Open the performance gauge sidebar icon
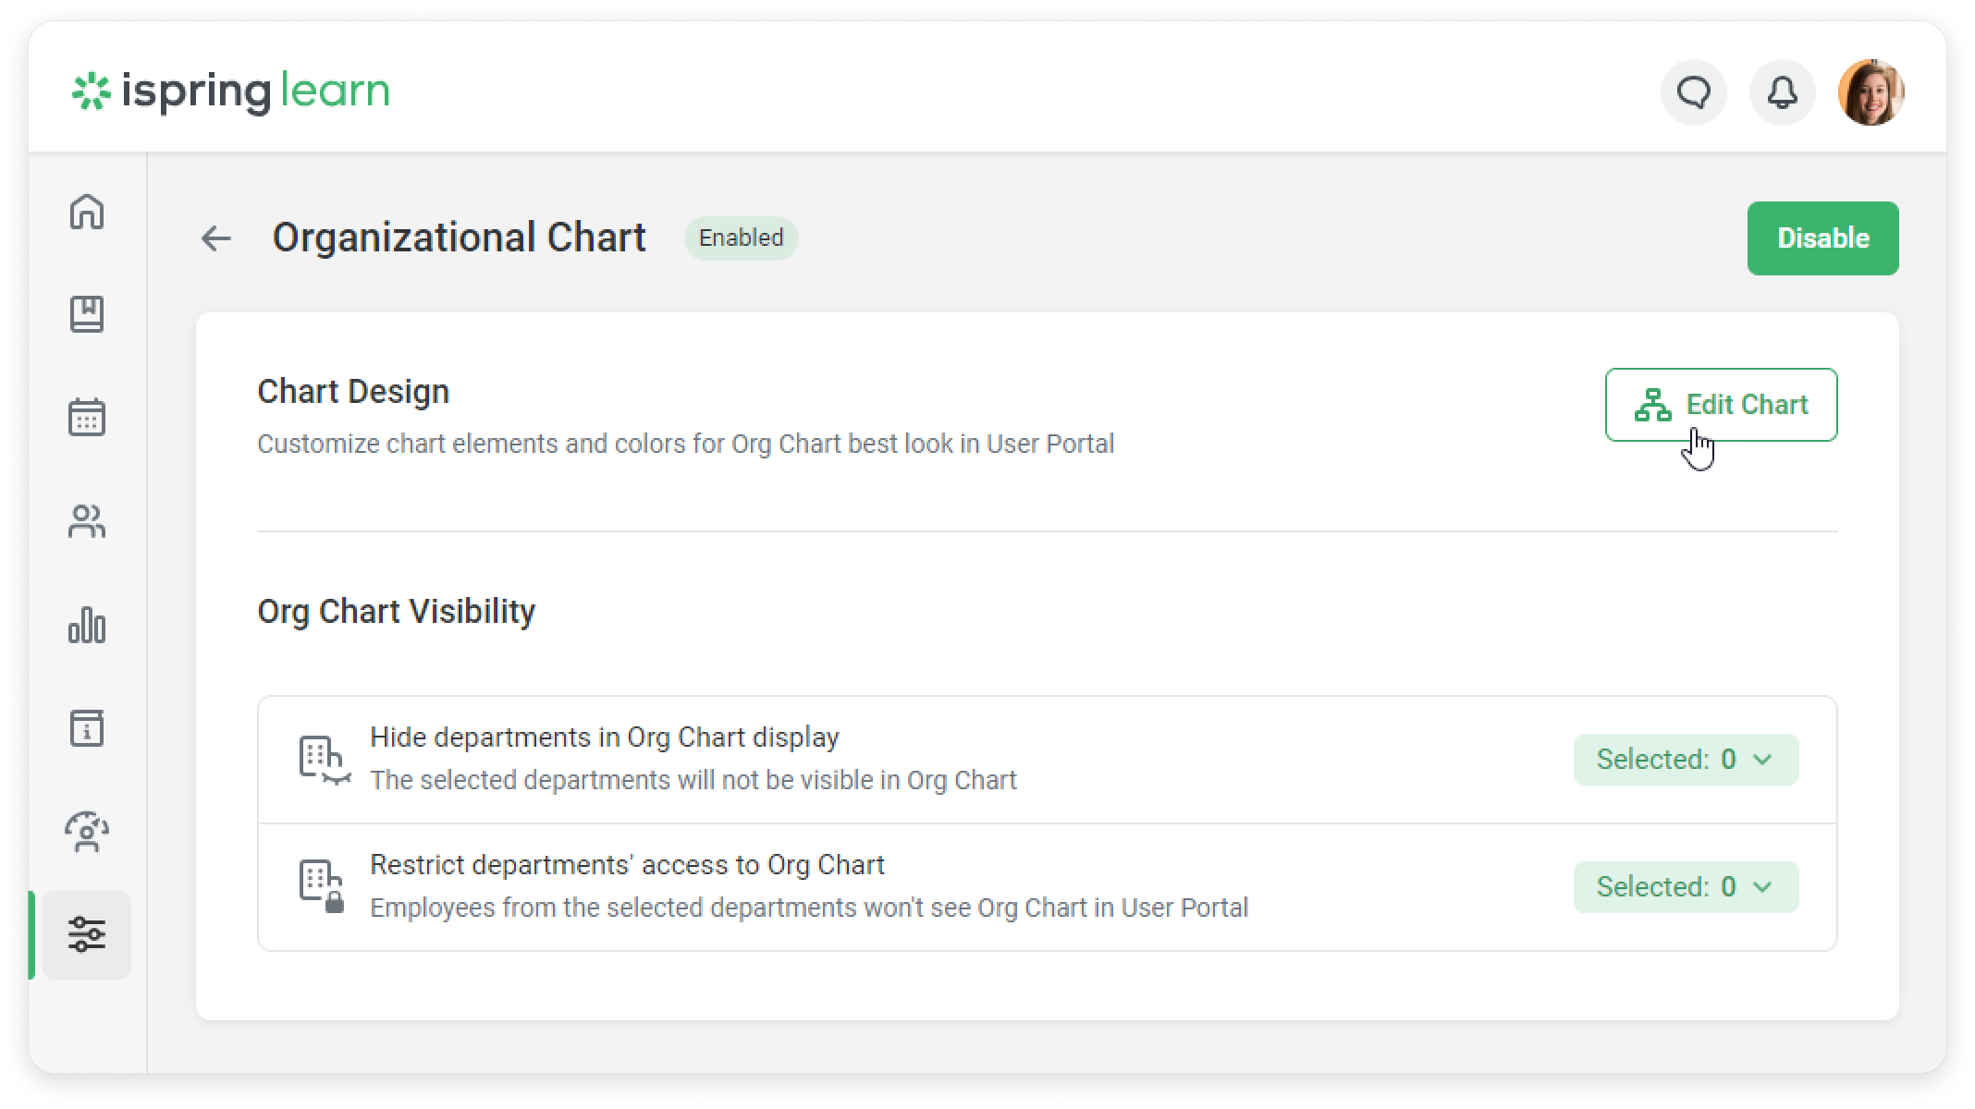 87,832
